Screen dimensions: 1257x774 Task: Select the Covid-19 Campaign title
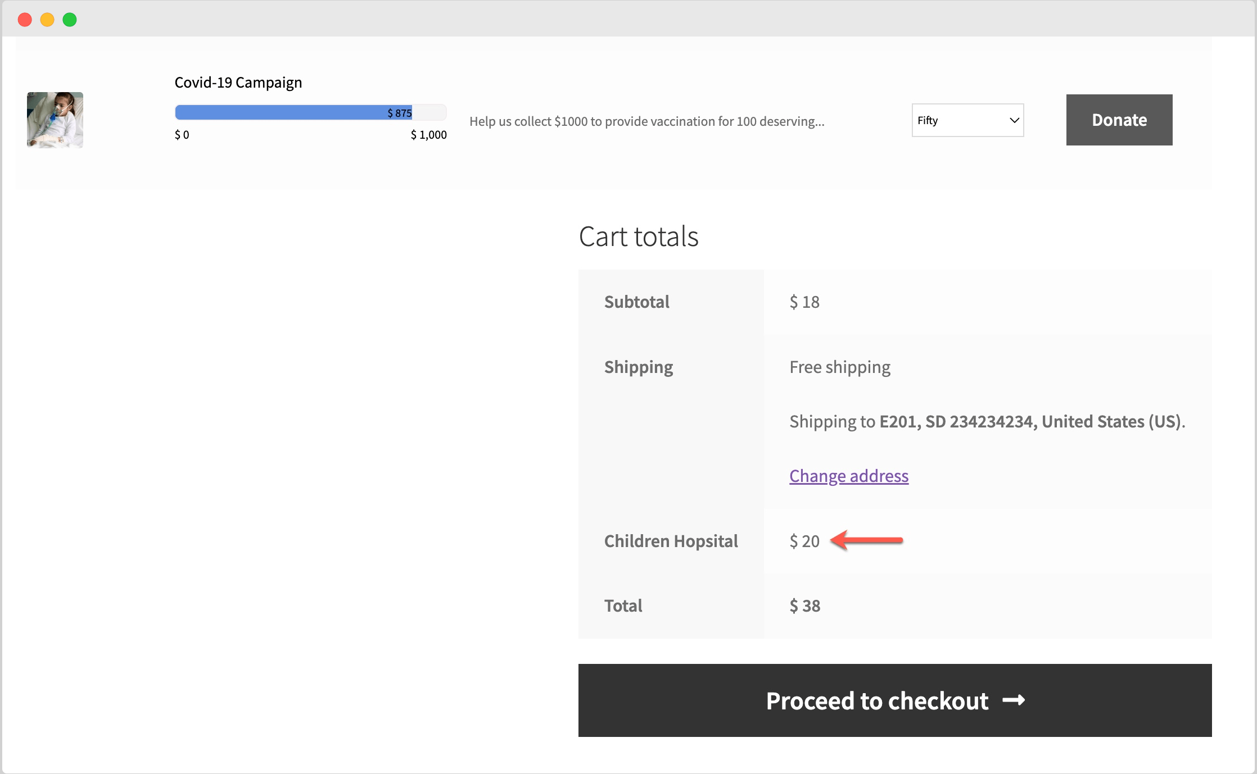tap(238, 82)
